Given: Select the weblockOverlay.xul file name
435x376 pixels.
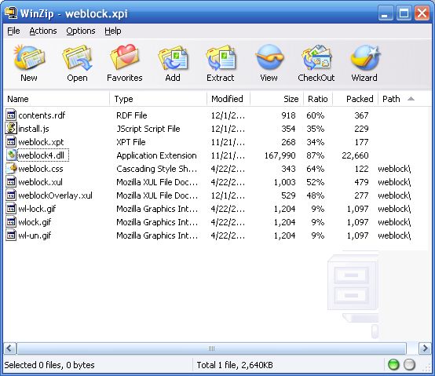Looking at the screenshot, I should pyautogui.click(x=55, y=195).
